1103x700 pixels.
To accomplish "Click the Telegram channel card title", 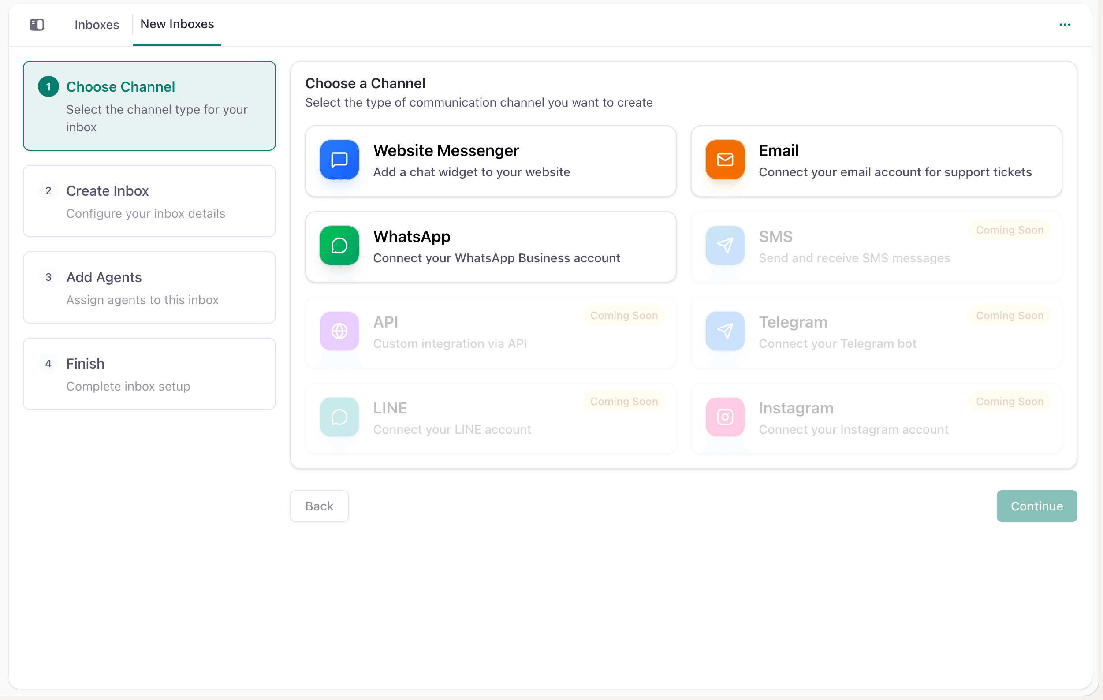I will coord(794,322).
